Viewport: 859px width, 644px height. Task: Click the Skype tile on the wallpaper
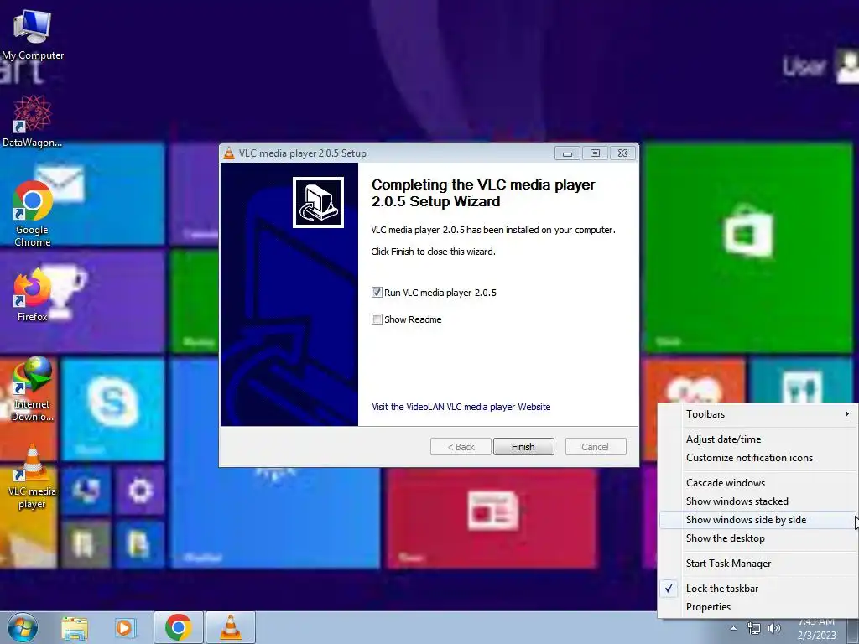pyautogui.click(x=113, y=408)
